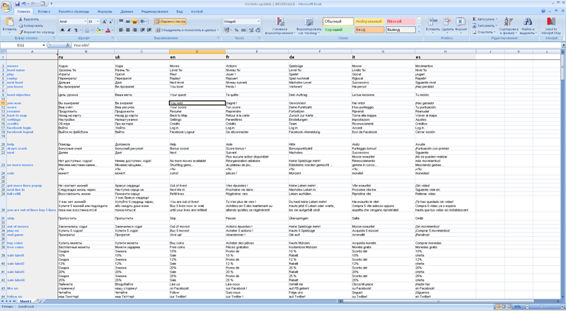Align text left in cell
Image resolution: width=566 pixels, height=311 pixels.
click(x=121, y=30)
